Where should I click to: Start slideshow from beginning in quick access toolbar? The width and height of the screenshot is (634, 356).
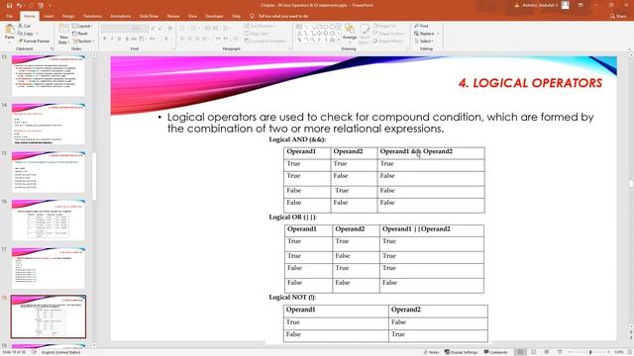[x=41, y=6]
